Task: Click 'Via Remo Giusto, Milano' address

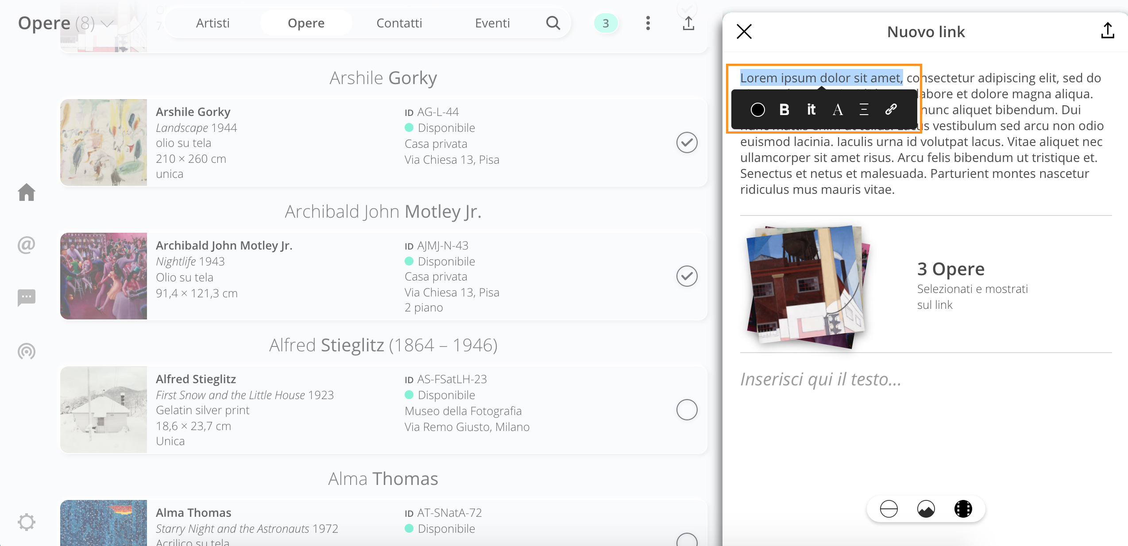Action: (x=467, y=427)
